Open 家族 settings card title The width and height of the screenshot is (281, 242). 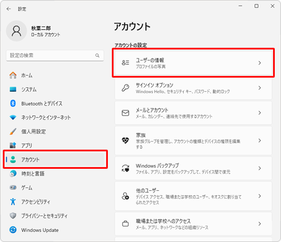tap(140, 135)
